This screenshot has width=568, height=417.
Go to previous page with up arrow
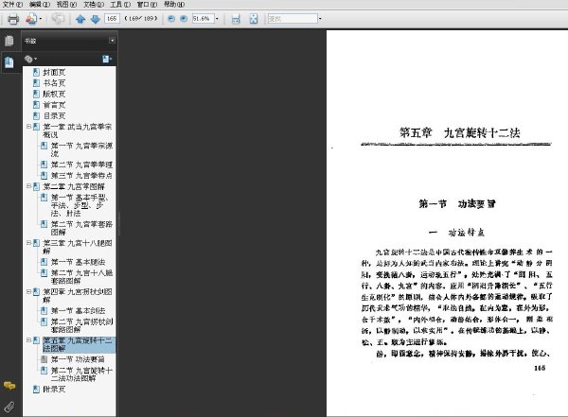pyautogui.click(x=80, y=19)
